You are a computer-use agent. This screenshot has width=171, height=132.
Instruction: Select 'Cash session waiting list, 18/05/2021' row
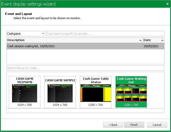(x=85, y=46)
